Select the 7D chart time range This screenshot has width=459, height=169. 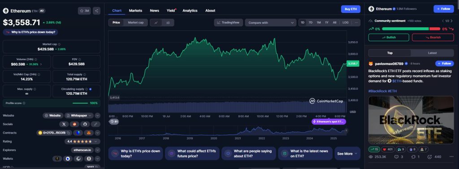pyautogui.click(x=311, y=22)
